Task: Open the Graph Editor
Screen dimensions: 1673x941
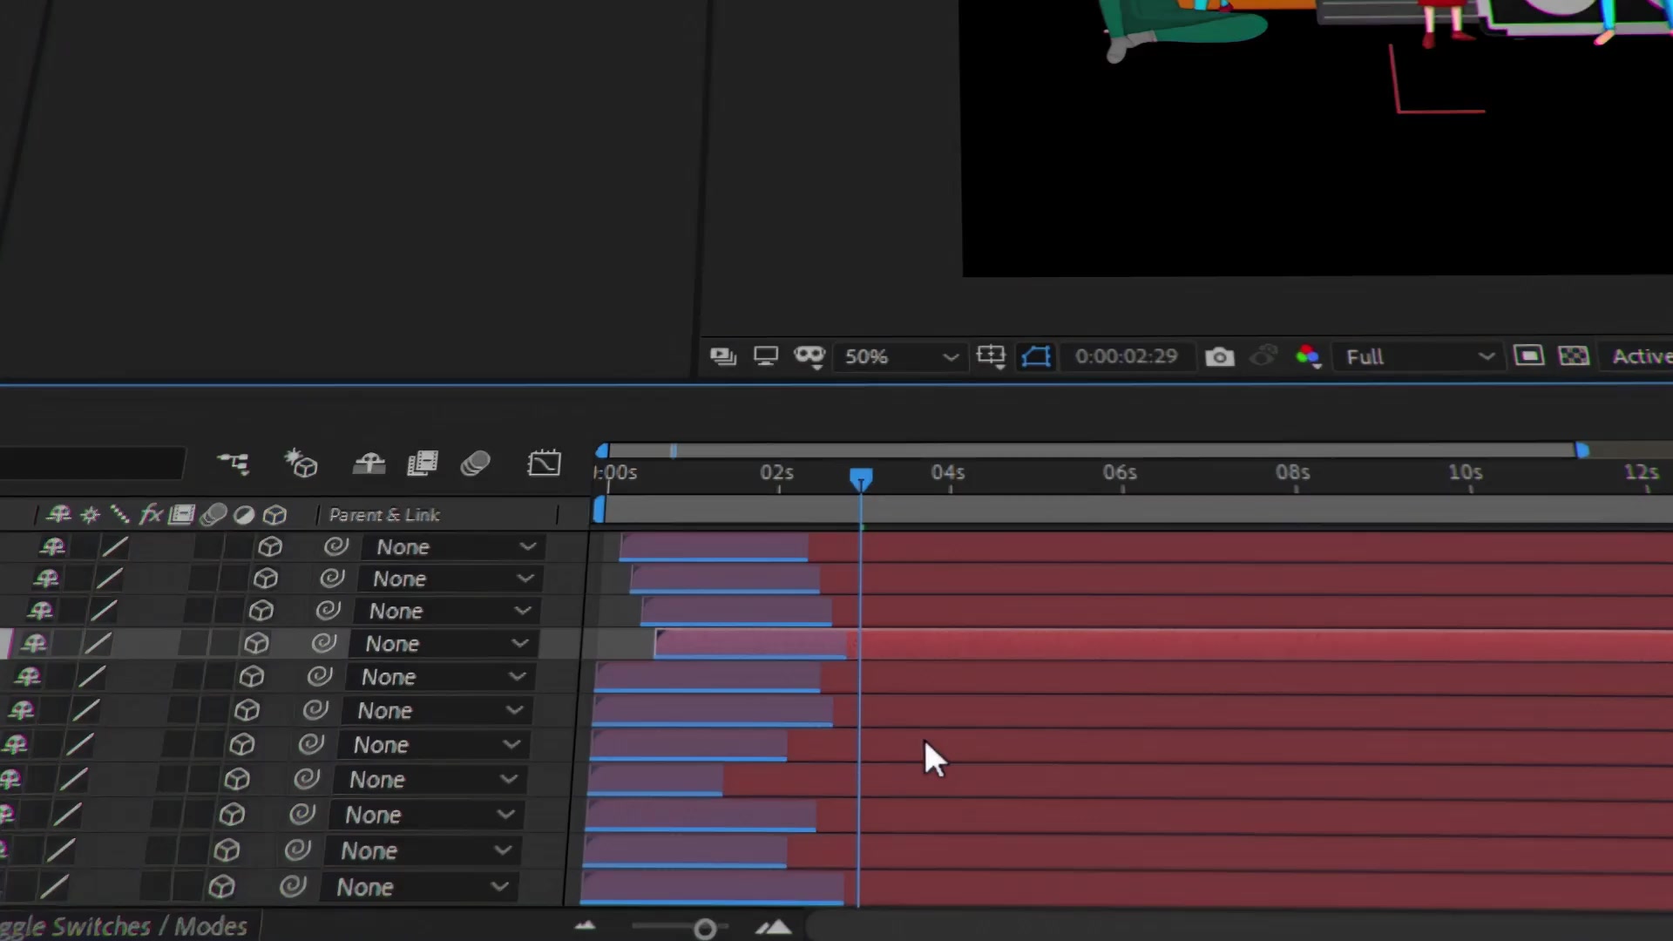Action: [544, 464]
